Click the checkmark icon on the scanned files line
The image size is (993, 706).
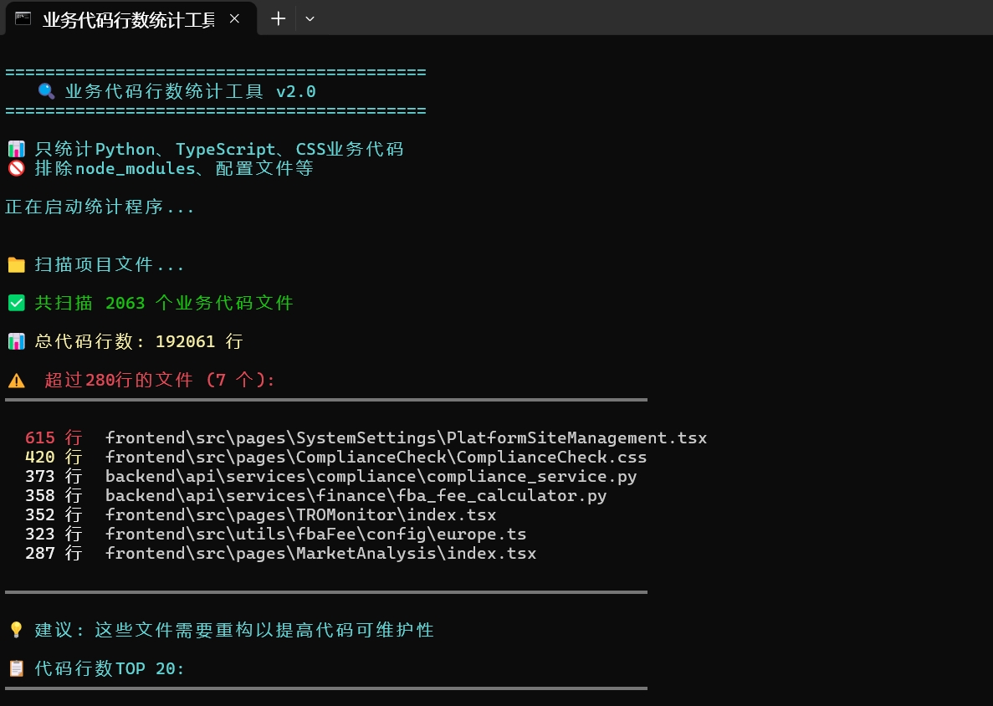[16, 302]
